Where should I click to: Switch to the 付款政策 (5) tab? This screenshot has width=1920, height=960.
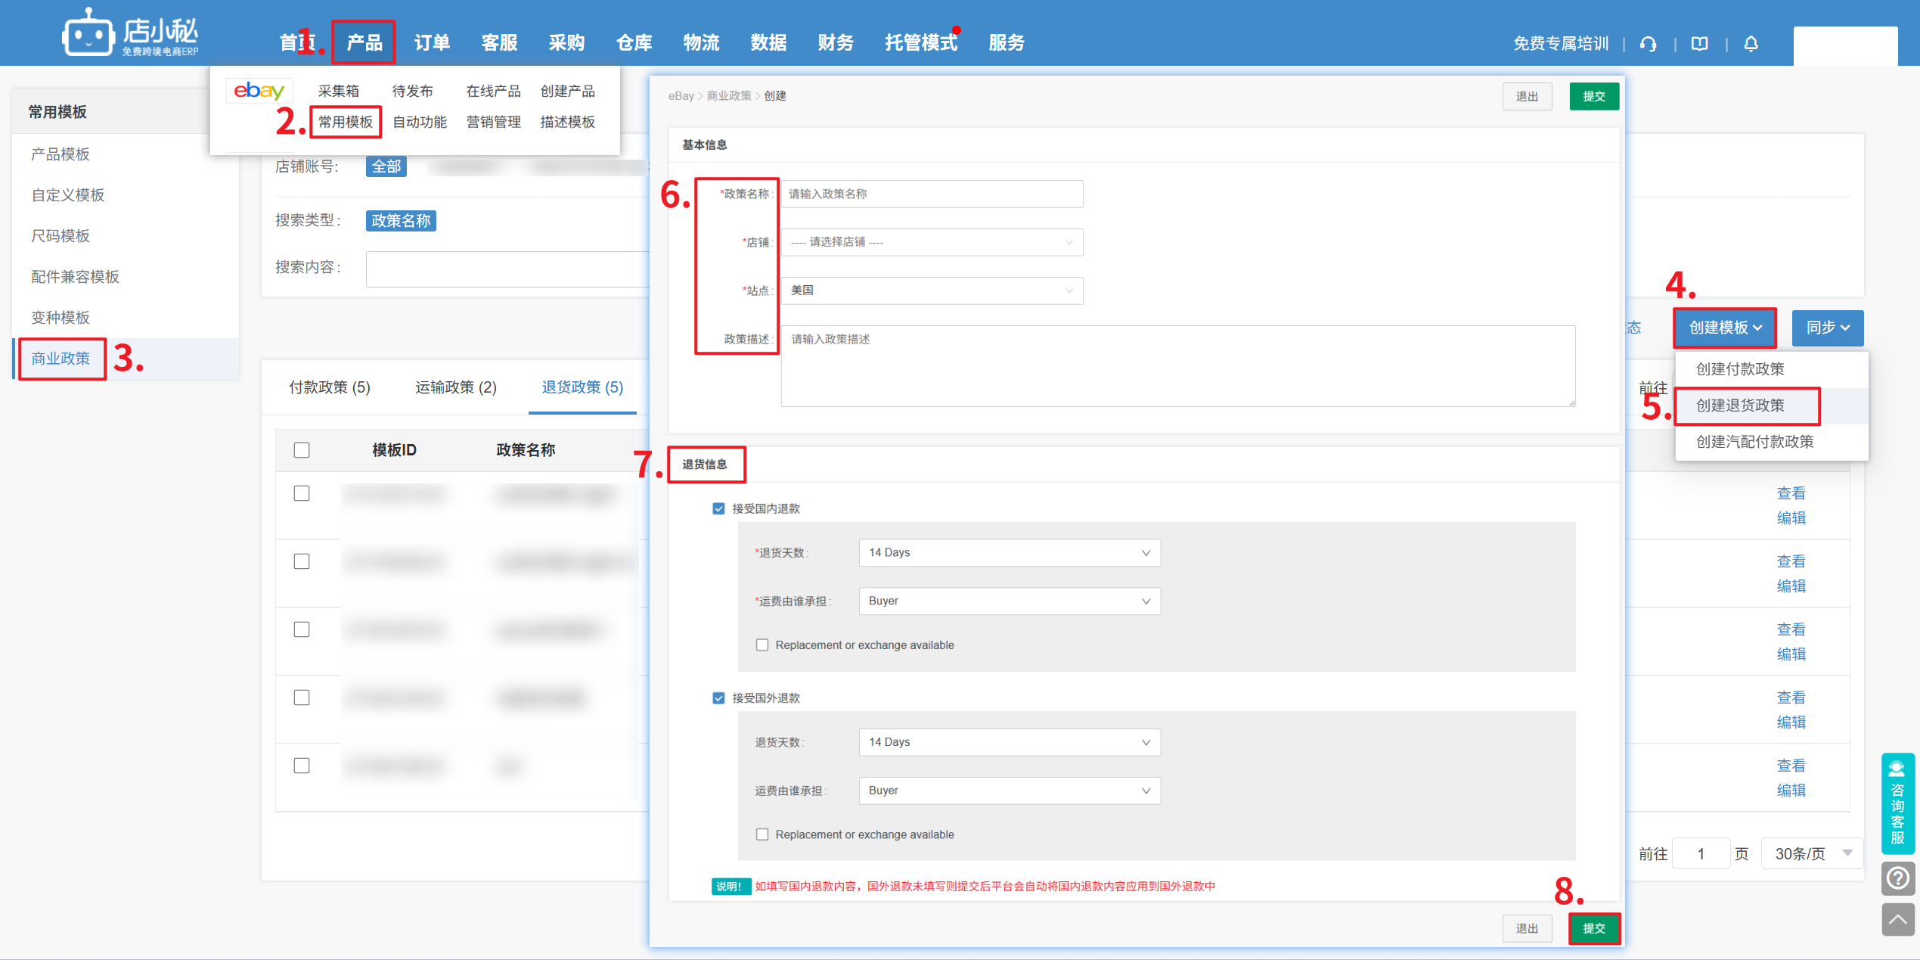pos(330,387)
